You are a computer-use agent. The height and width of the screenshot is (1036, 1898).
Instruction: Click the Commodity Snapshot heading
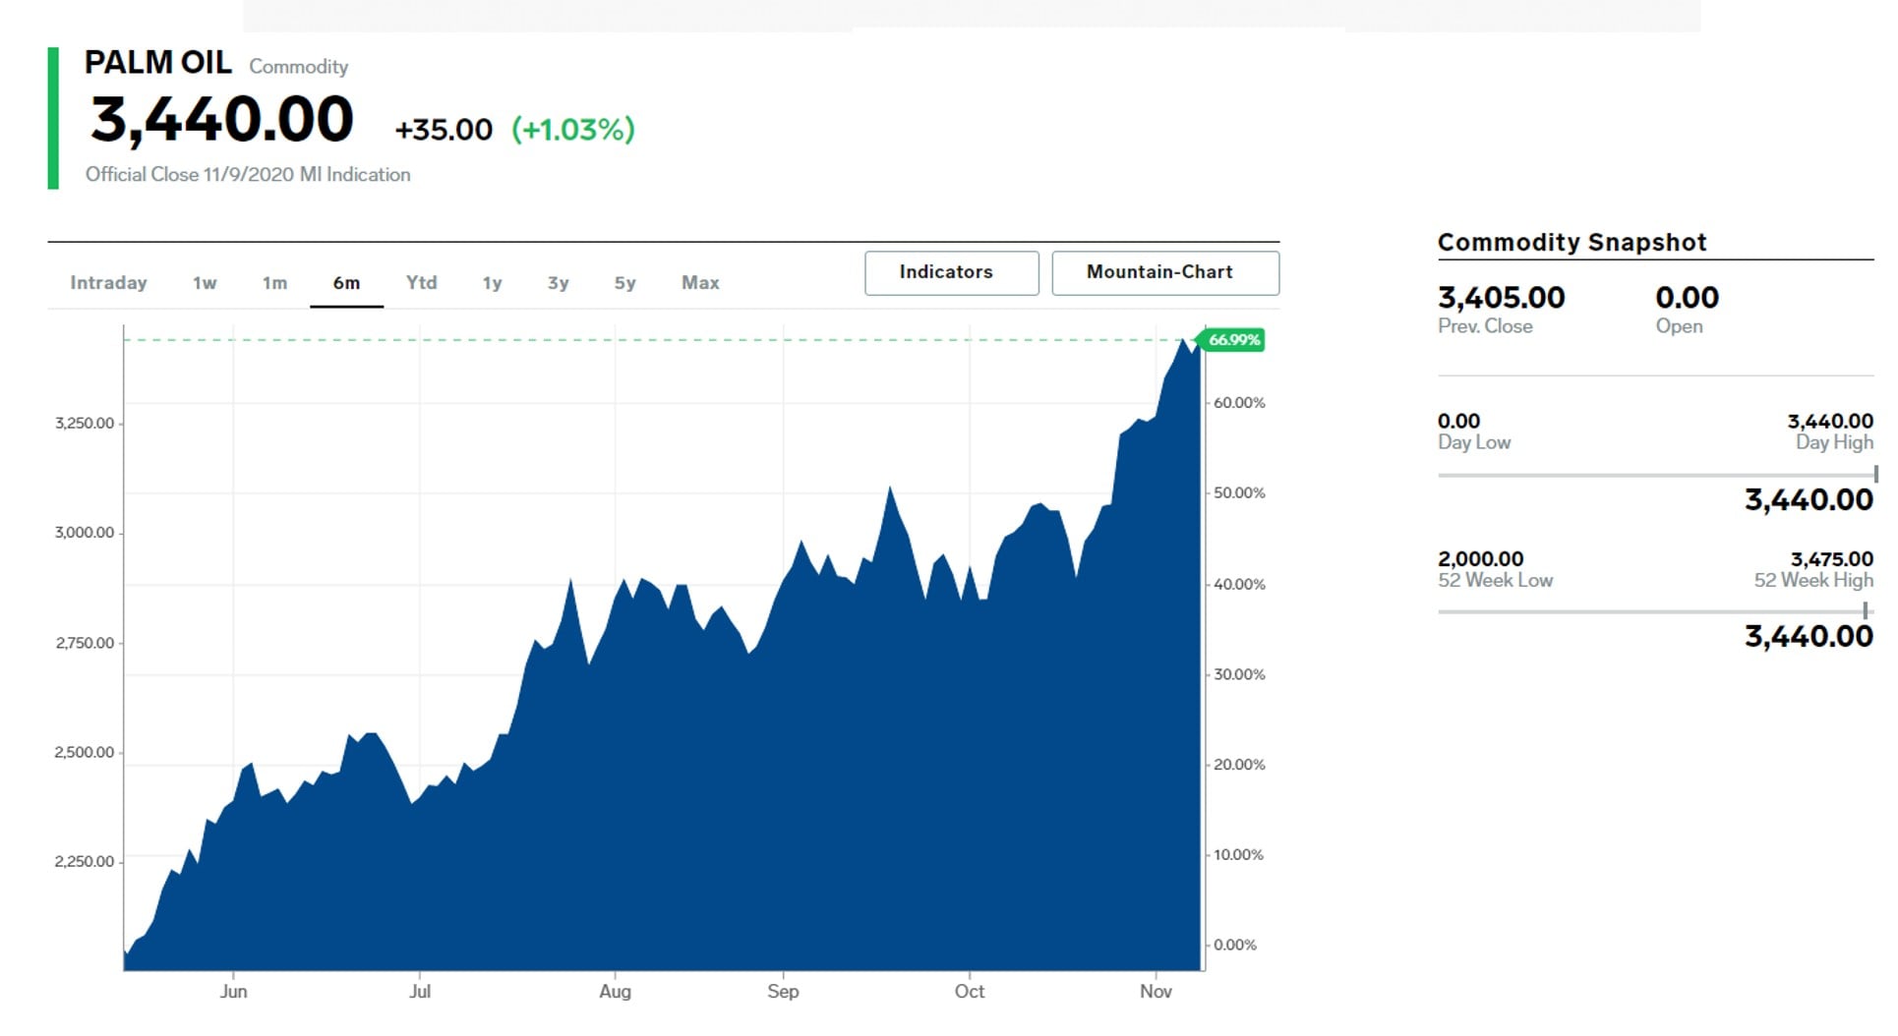[1572, 242]
